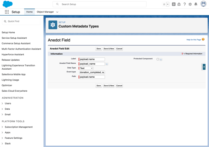Open Lightning Usage
Screen dimensions: 209x147
pos(10,80)
